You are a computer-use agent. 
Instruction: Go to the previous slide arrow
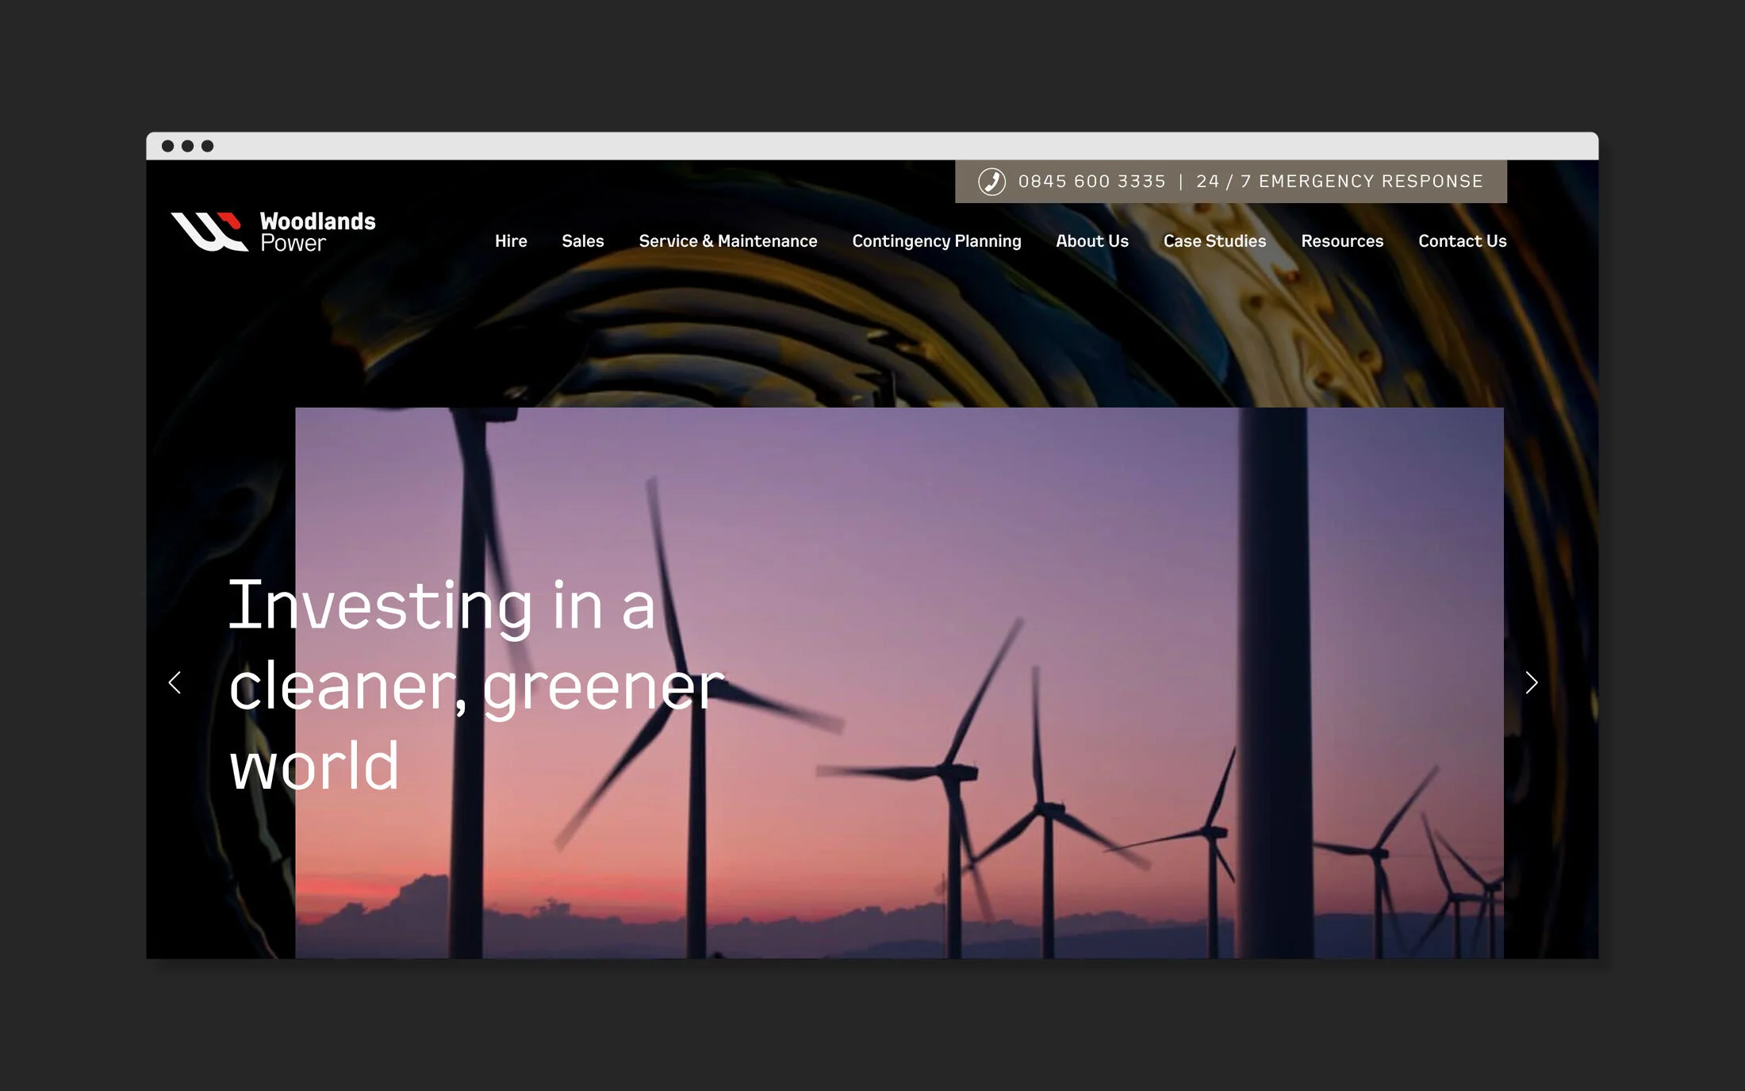tap(175, 682)
